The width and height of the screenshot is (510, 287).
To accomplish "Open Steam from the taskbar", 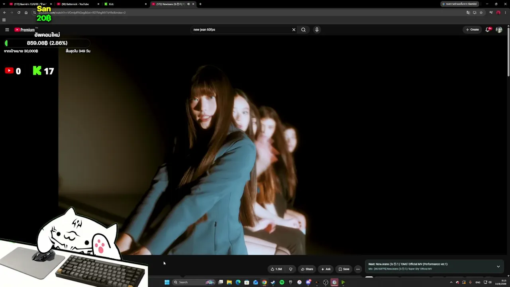I will [x=273, y=282].
